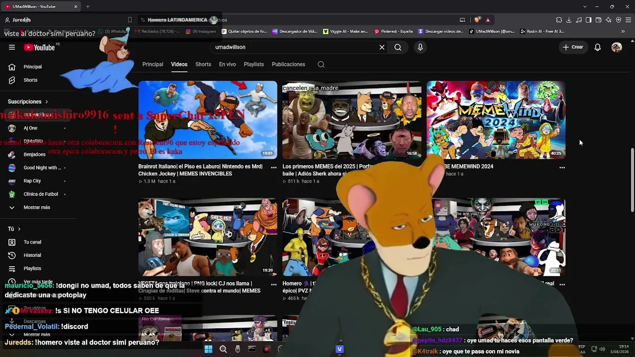
Task: Close the UMadWillson YouTube tab
Action: click(x=75, y=6)
